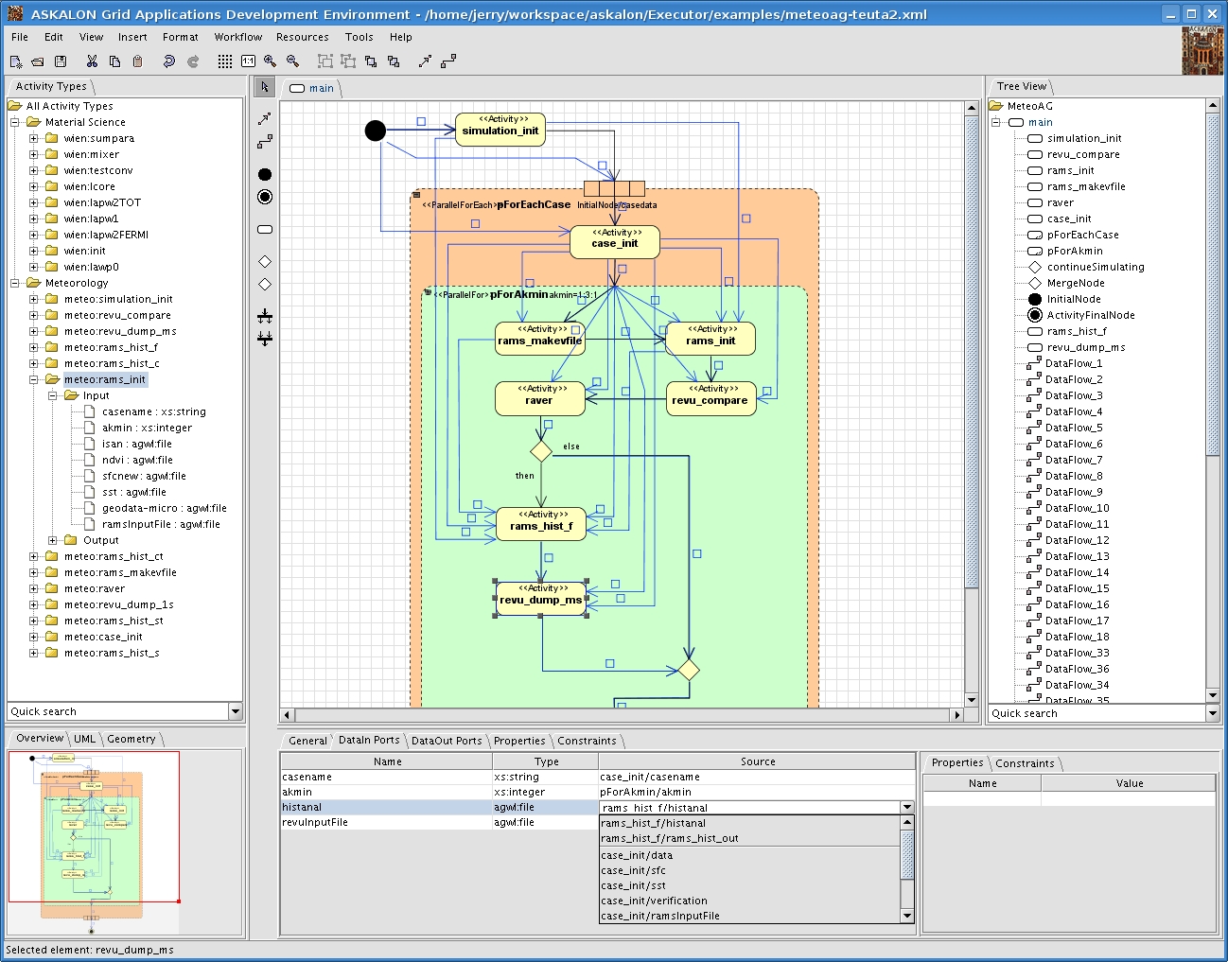Reset zoom with the 1:1 icon

click(x=248, y=61)
